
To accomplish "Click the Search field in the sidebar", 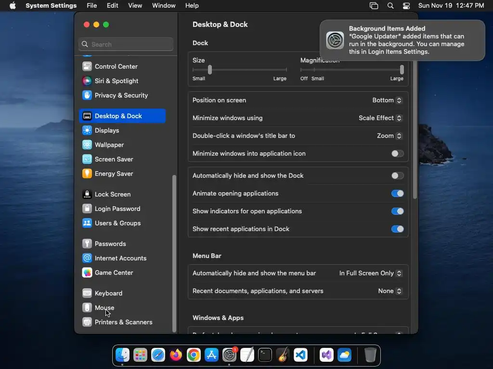I will (126, 44).
